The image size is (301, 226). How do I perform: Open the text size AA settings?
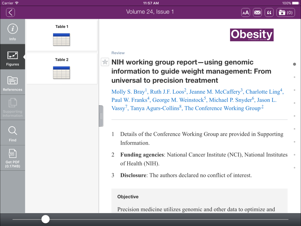246,13
